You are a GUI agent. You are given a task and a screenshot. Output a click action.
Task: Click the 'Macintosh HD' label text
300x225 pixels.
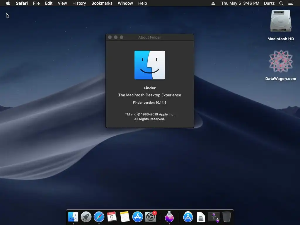pyautogui.click(x=281, y=39)
